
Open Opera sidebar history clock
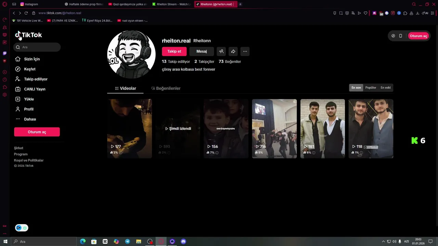coord(5,80)
